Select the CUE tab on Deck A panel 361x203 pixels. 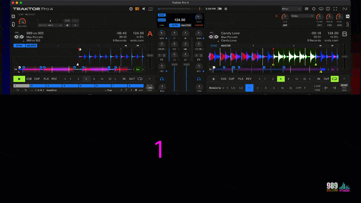(150, 88)
